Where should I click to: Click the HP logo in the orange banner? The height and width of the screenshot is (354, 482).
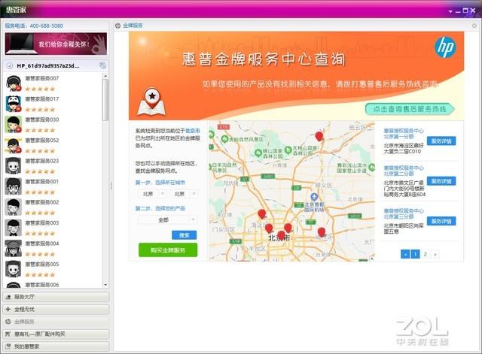[445, 47]
